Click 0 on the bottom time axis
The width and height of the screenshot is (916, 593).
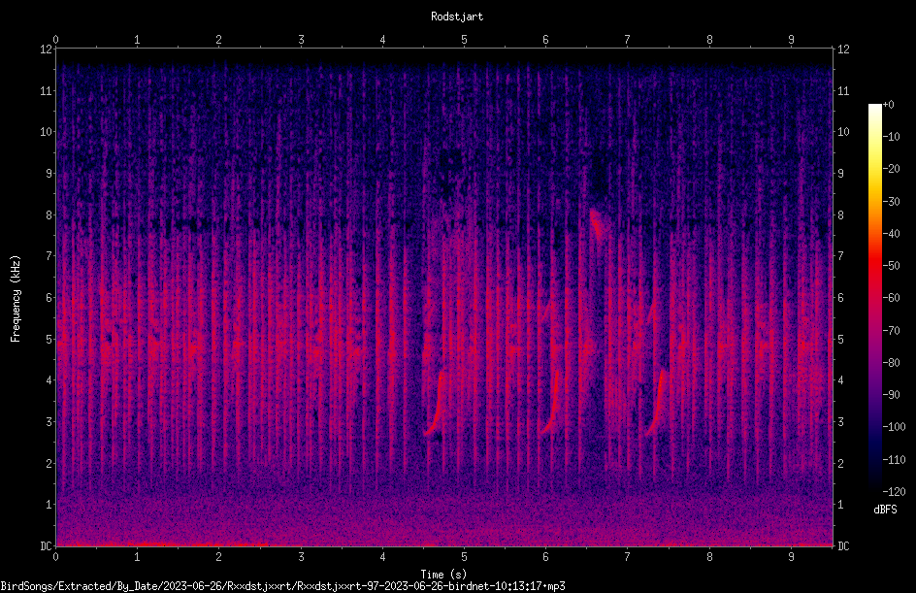[55, 557]
